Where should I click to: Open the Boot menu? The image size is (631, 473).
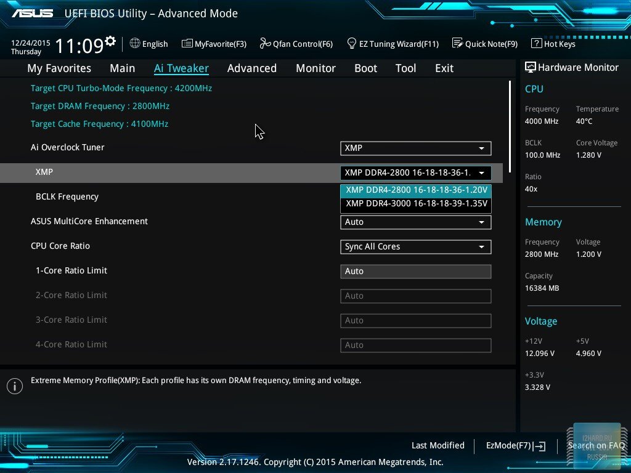[365, 68]
